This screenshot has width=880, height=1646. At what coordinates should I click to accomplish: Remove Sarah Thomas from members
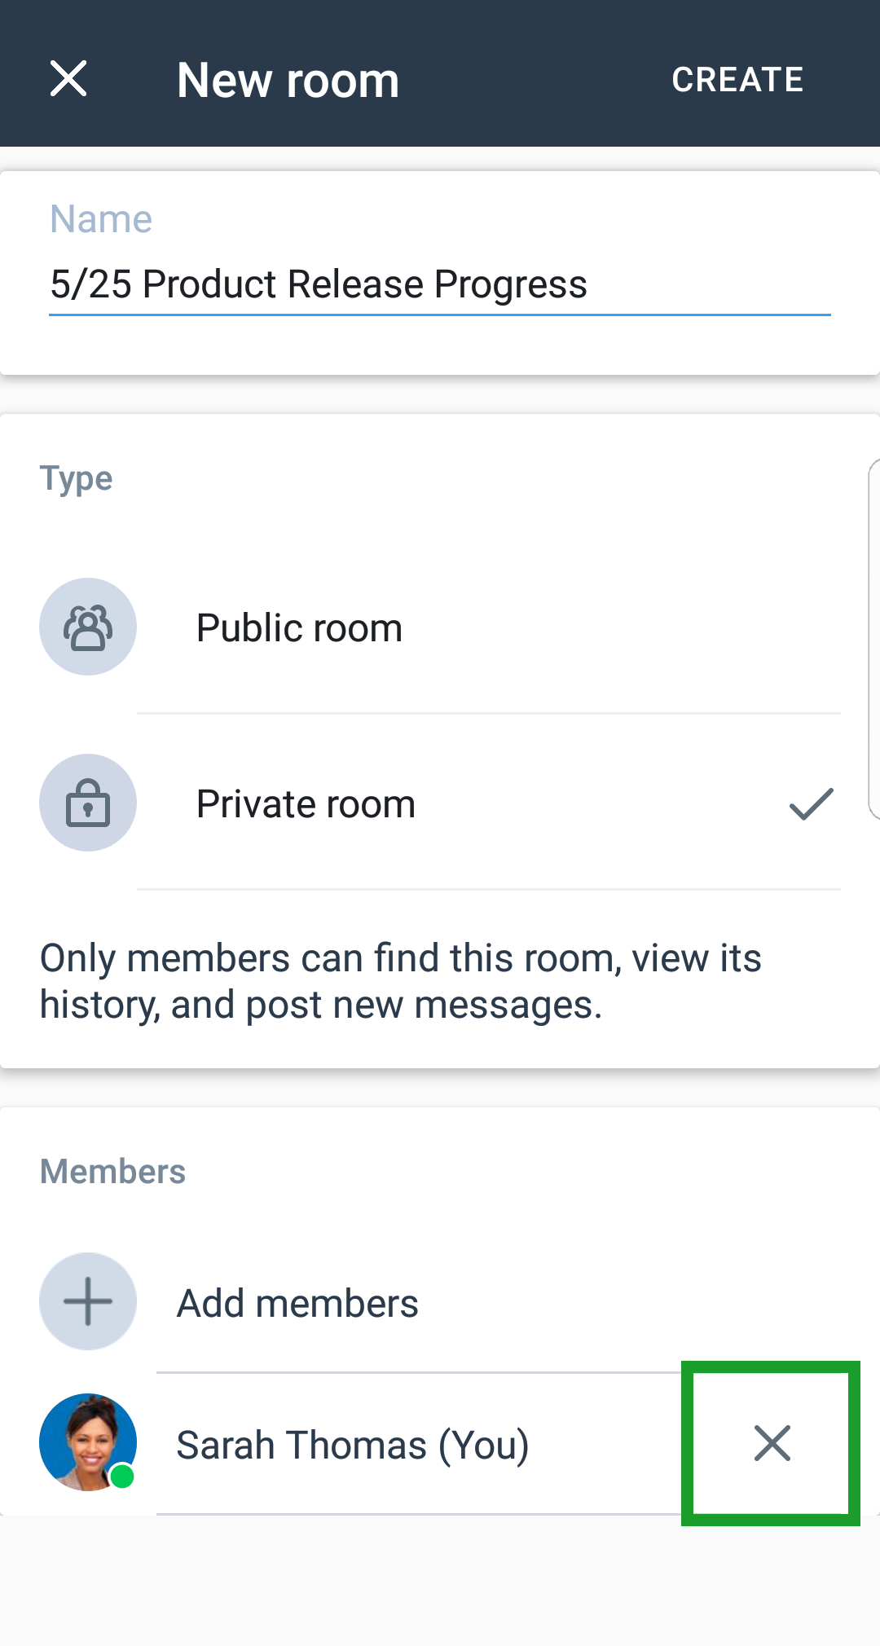coord(772,1443)
